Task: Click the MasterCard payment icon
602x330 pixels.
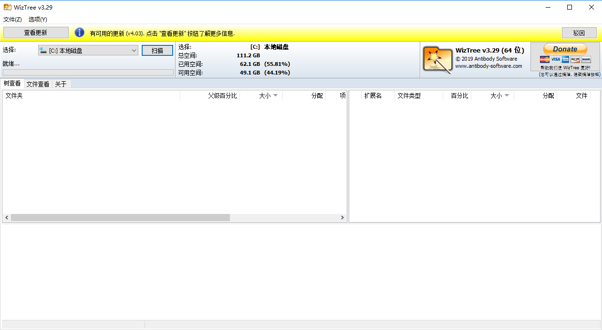Action: pos(545,59)
